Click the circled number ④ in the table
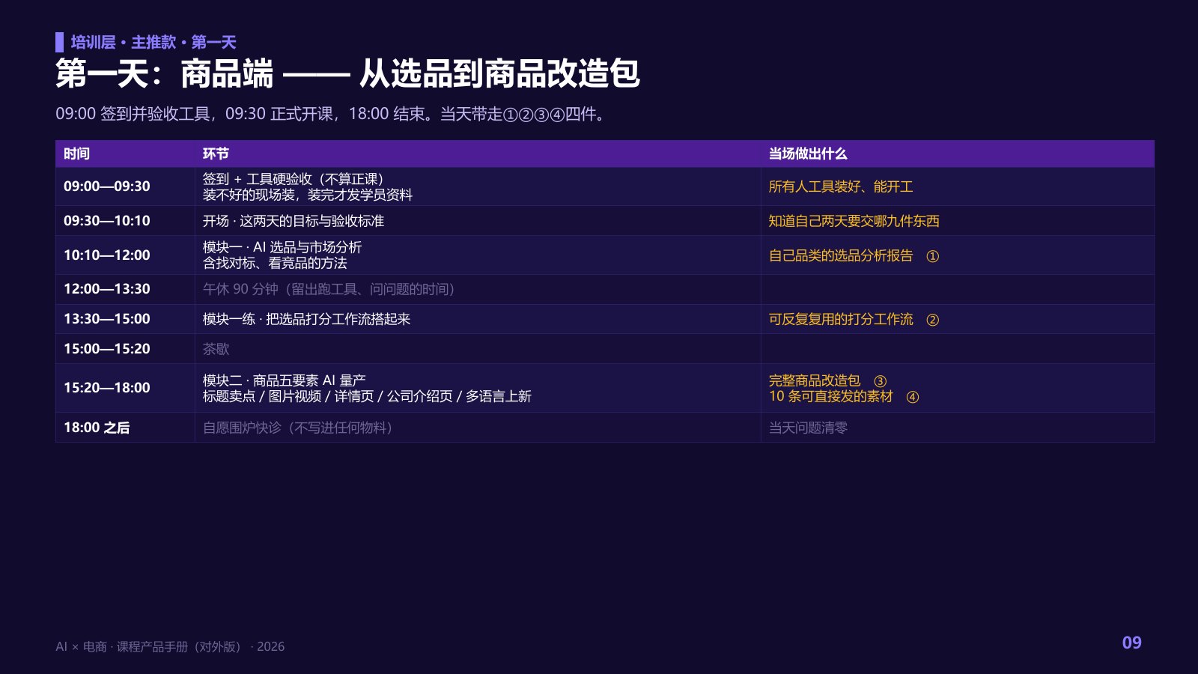Image resolution: width=1198 pixels, height=674 pixels. 912,397
